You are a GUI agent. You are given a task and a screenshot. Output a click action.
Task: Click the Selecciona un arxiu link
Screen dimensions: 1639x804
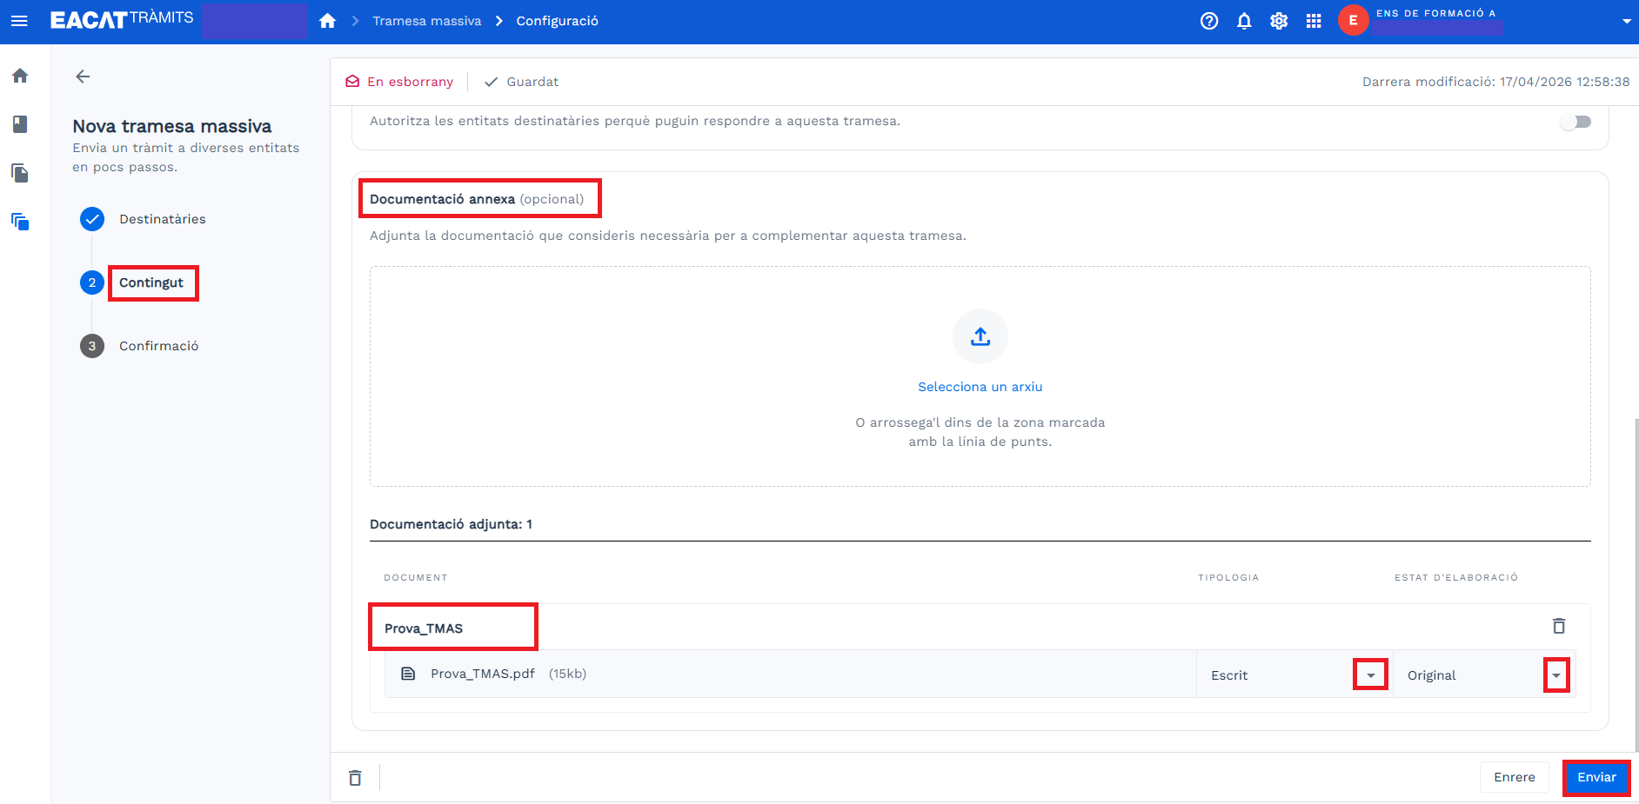(980, 387)
